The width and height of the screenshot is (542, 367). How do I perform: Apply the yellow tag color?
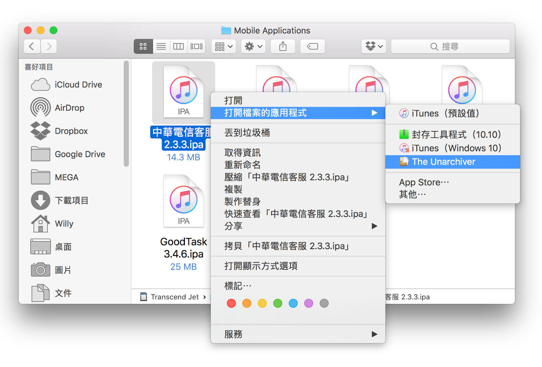coord(262,303)
